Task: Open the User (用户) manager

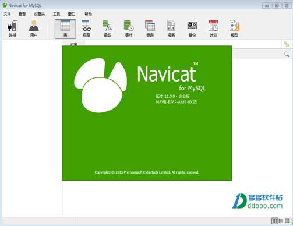Action: click(34, 29)
